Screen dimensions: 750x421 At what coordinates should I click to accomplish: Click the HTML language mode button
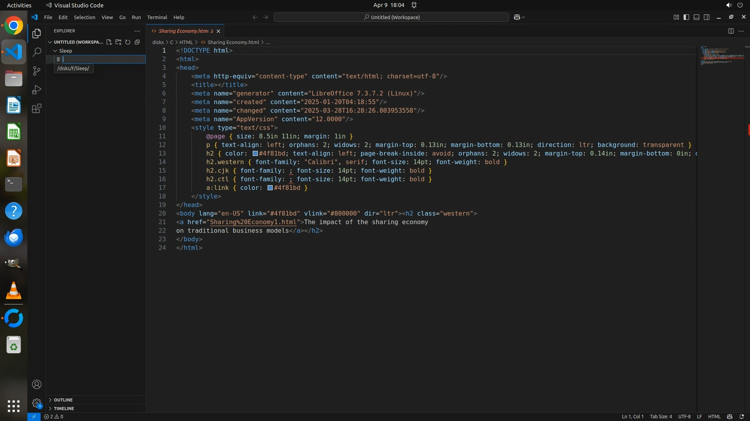[714, 417]
